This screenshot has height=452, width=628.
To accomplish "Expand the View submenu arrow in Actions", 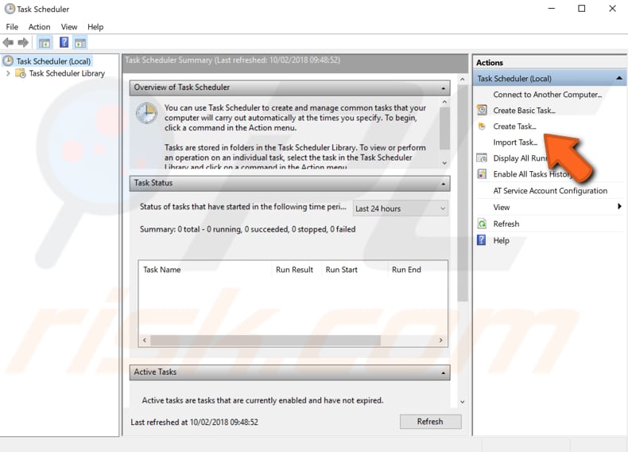I will (x=619, y=207).
